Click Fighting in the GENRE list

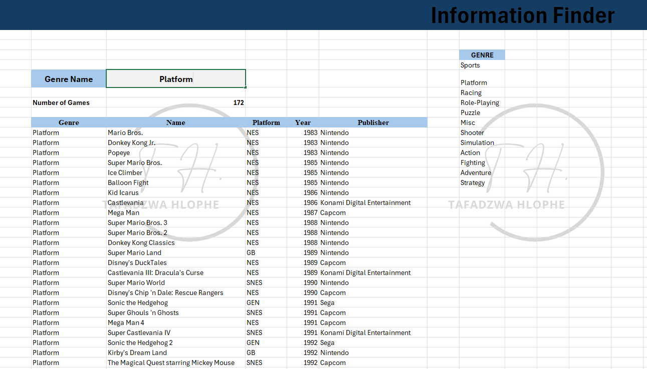click(x=473, y=162)
